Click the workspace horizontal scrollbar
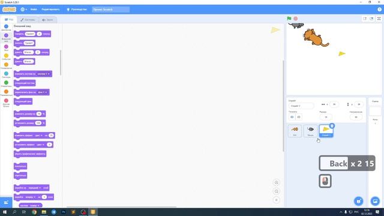384x216 pixels. pos(121,207)
